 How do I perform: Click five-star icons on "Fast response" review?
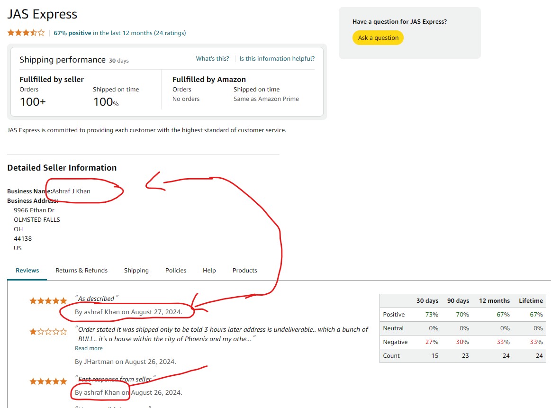coord(48,381)
